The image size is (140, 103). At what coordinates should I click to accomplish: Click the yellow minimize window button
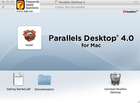[8, 2]
